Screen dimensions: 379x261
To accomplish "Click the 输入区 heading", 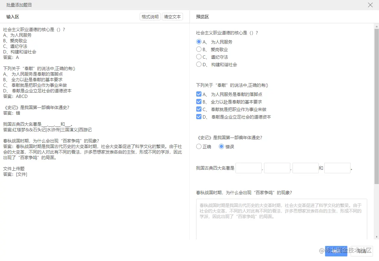I will tap(12, 17).
